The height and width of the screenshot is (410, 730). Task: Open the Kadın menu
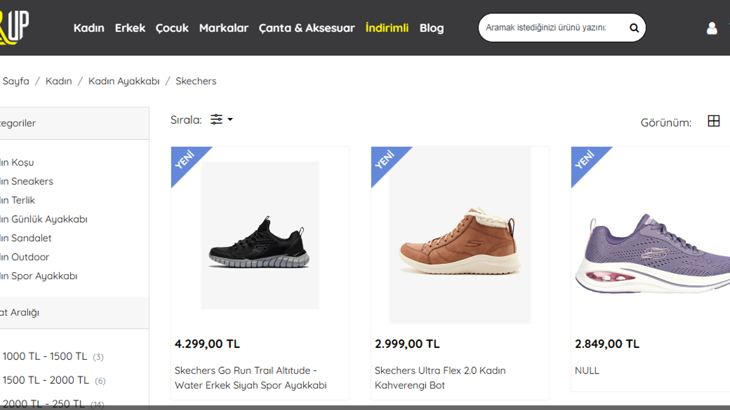point(89,28)
